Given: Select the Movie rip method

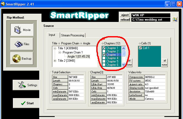Looking at the screenshot, I should (x=22, y=30).
